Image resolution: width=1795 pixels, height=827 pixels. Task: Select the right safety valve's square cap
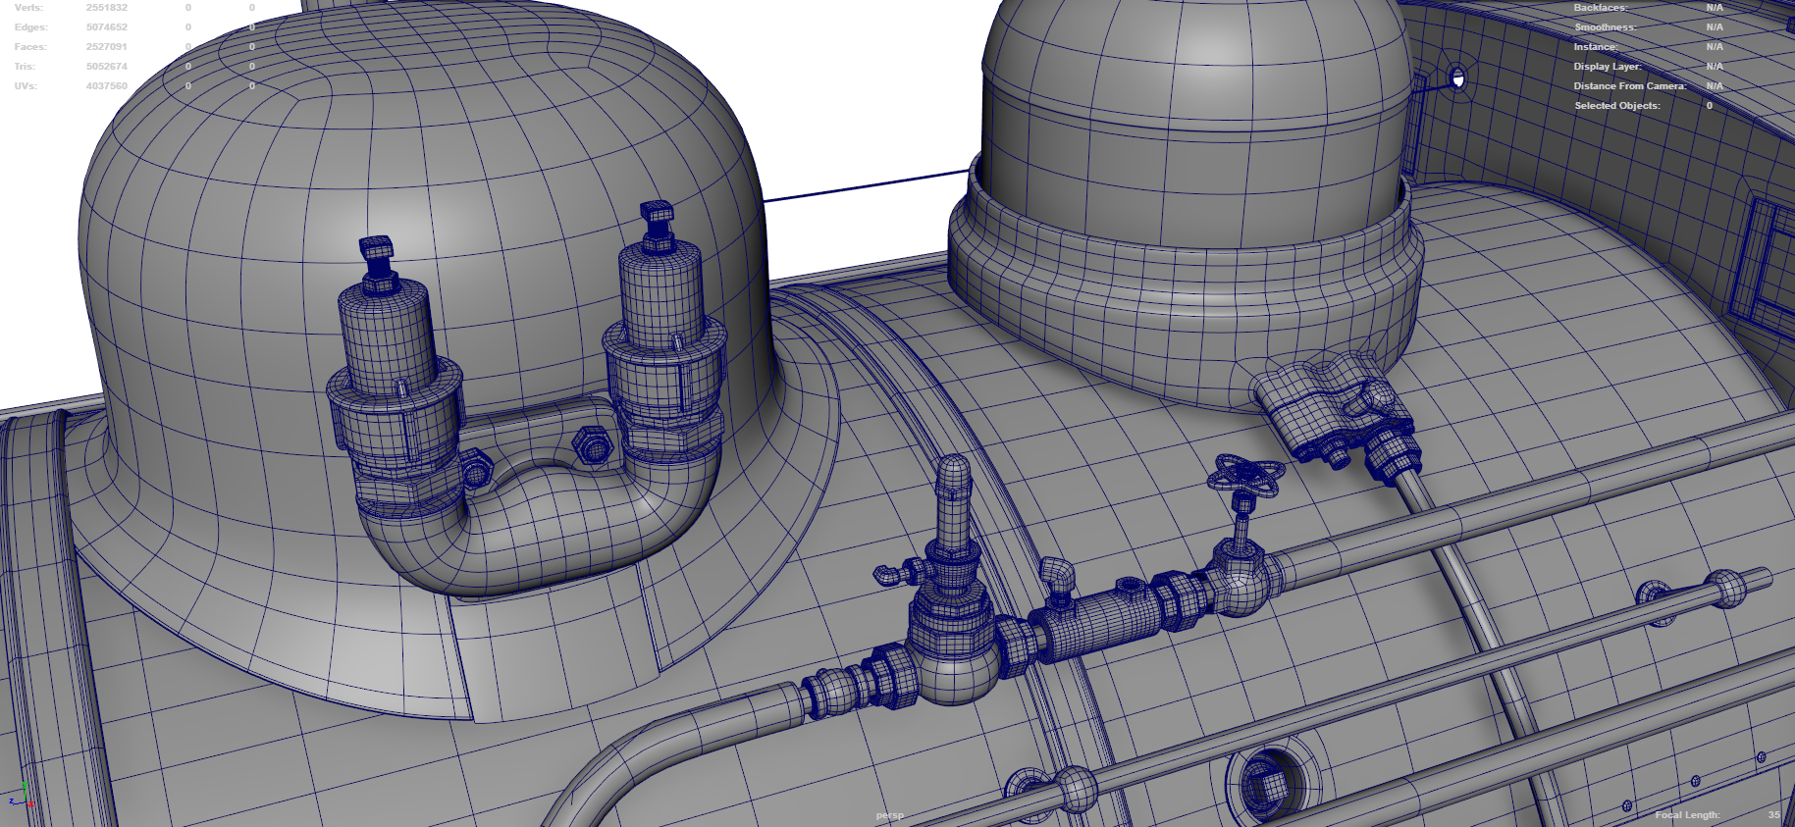pyautogui.click(x=657, y=212)
